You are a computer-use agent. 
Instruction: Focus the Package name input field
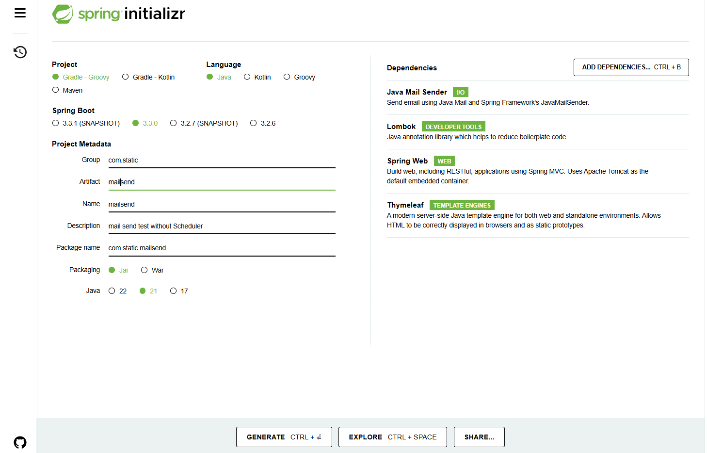[x=222, y=248]
